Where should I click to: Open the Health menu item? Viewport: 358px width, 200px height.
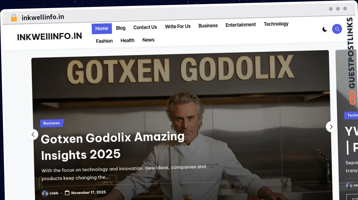click(x=127, y=40)
